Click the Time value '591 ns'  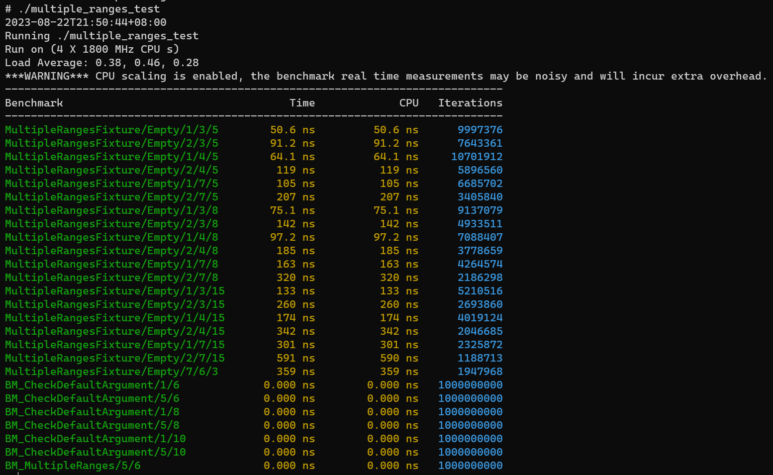coord(295,358)
